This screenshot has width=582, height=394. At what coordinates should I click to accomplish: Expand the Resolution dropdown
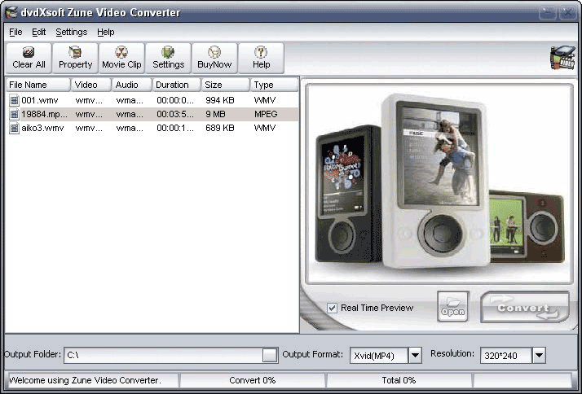538,355
